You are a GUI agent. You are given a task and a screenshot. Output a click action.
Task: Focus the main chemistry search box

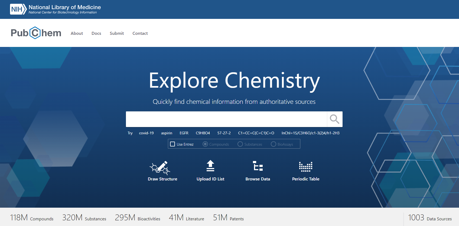point(226,119)
